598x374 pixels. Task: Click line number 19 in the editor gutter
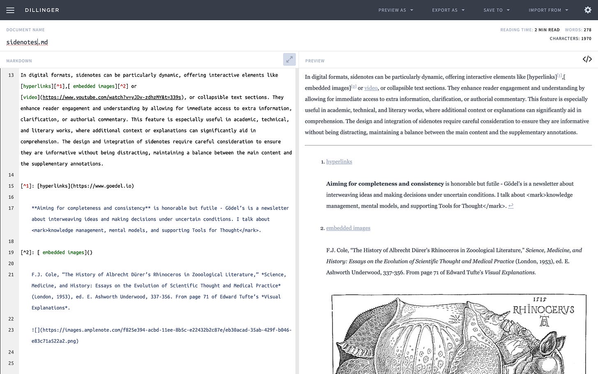(11, 253)
